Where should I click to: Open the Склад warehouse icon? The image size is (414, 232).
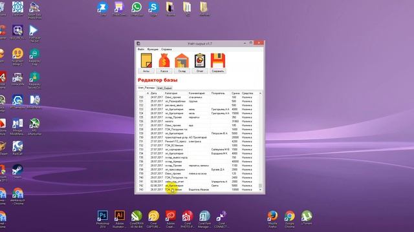(182, 61)
